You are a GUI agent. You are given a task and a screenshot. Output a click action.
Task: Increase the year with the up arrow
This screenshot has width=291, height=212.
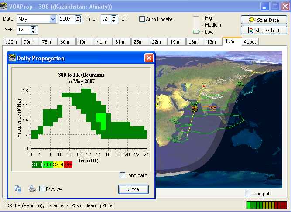point(78,17)
